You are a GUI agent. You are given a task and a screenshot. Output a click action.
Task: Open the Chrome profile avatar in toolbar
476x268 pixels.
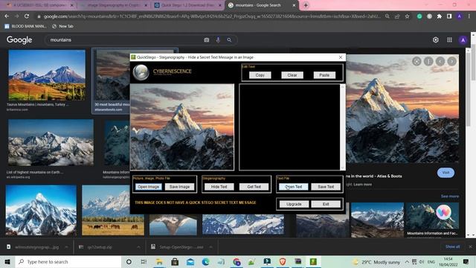pos(460,16)
